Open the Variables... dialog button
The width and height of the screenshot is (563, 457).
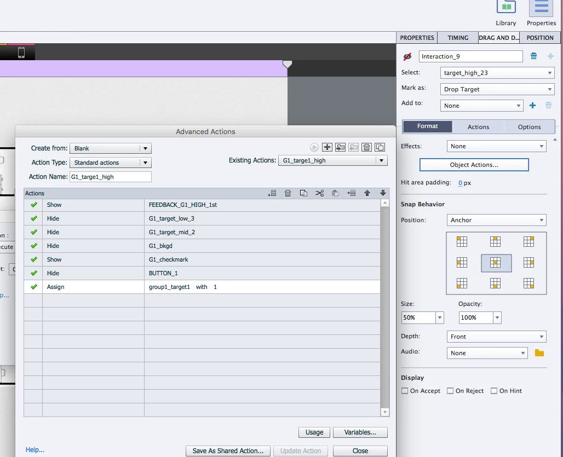pos(360,432)
